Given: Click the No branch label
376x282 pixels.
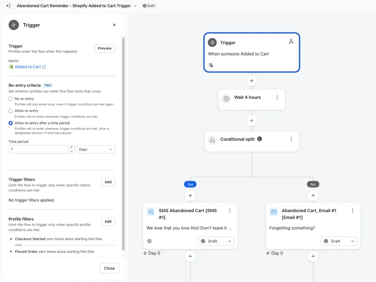Looking at the screenshot, I should (x=313, y=184).
